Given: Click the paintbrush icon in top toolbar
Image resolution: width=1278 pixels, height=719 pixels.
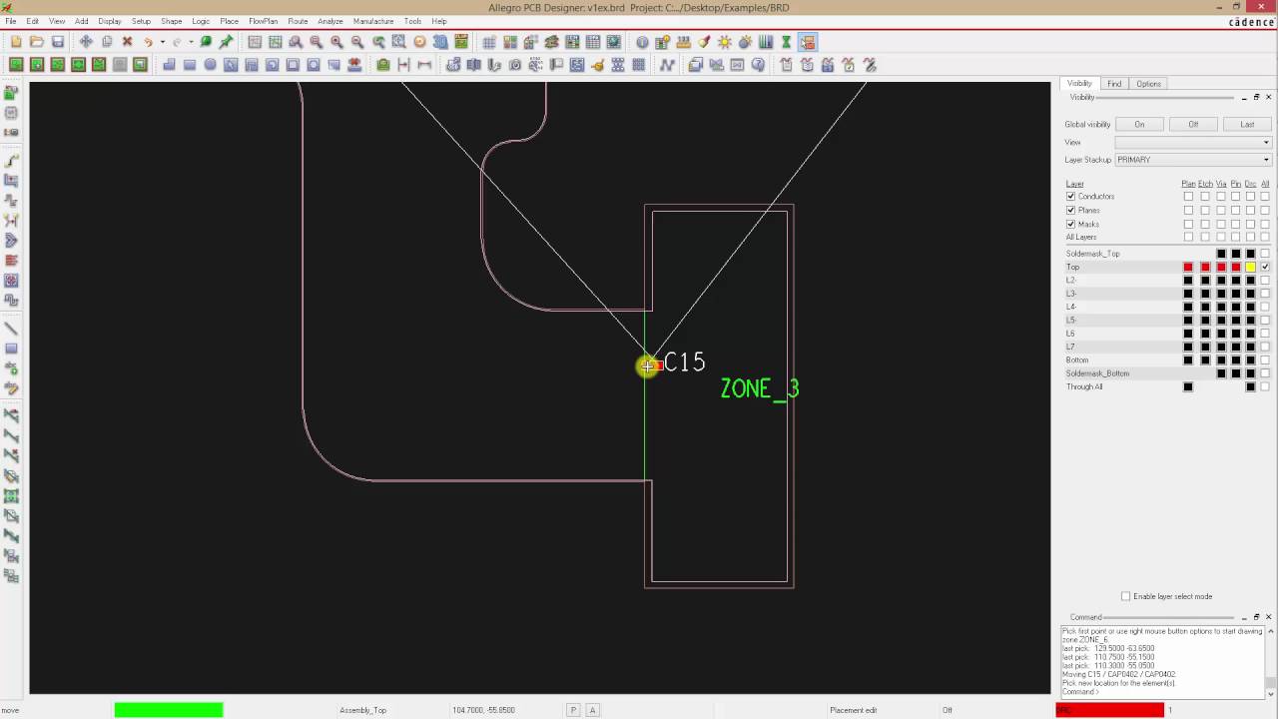Looking at the screenshot, I should [704, 42].
